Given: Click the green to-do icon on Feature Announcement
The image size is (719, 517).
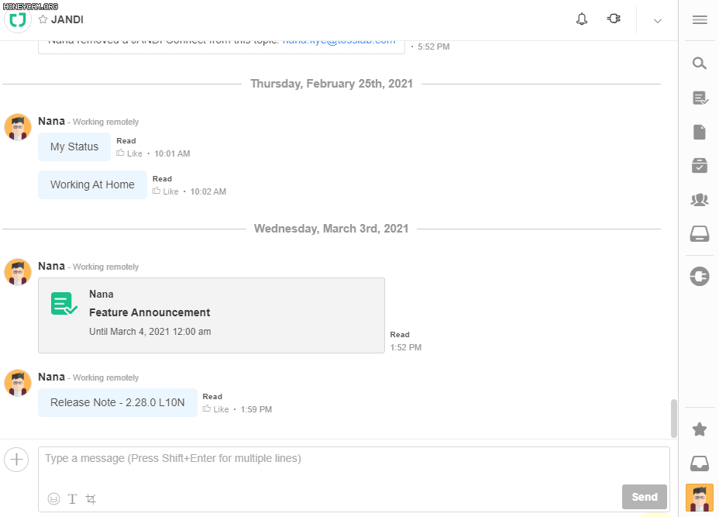Looking at the screenshot, I should (64, 304).
